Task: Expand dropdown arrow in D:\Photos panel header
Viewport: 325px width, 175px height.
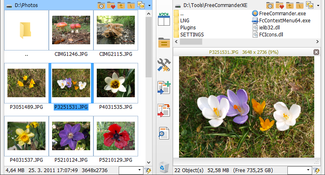Action: [149, 6]
